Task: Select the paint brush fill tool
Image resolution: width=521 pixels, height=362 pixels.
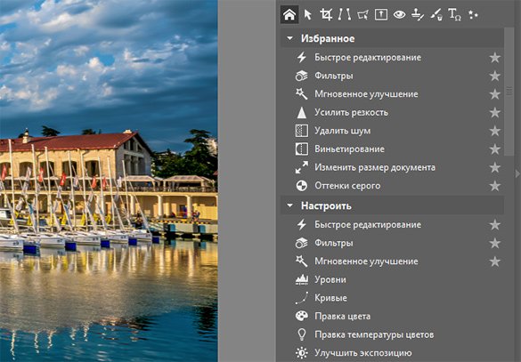Action: 436,15
